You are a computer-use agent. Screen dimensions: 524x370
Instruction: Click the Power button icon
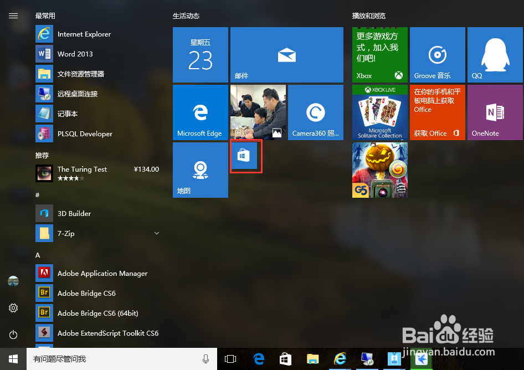13,335
